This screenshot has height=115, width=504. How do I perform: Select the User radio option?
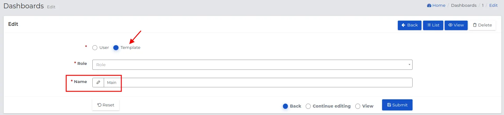pyautogui.click(x=95, y=48)
